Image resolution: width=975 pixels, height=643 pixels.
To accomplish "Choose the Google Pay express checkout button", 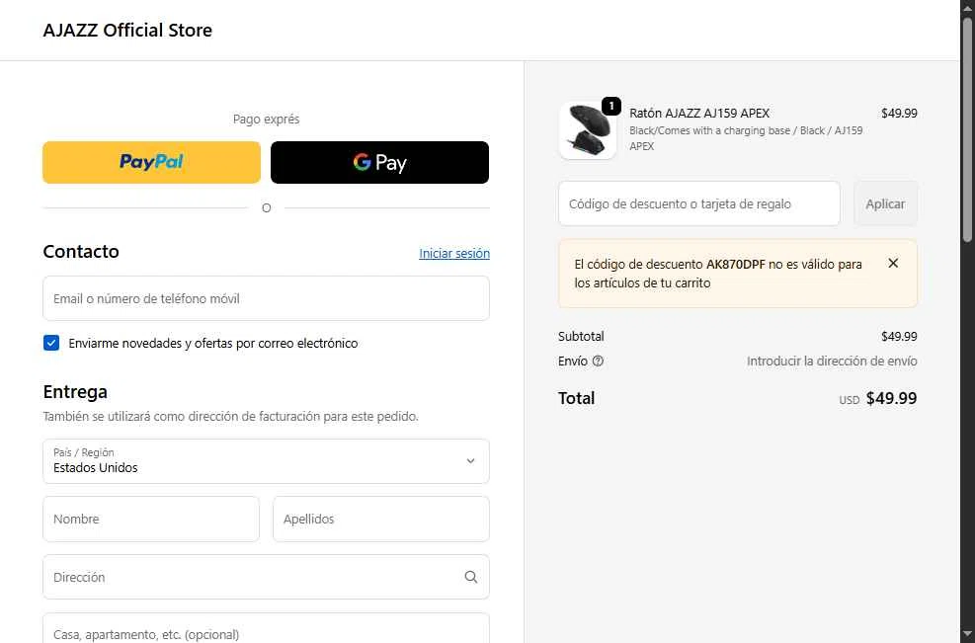I will 379,162.
